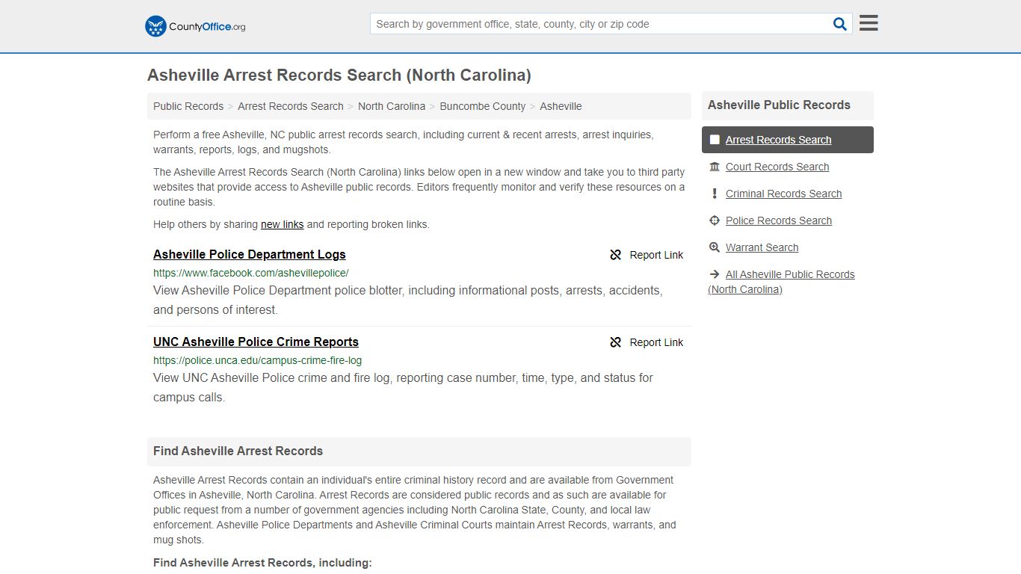The height and width of the screenshot is (574, 1021).
Task: Follow the 'new links' hyperlink
Action: (x=283, y=224)
